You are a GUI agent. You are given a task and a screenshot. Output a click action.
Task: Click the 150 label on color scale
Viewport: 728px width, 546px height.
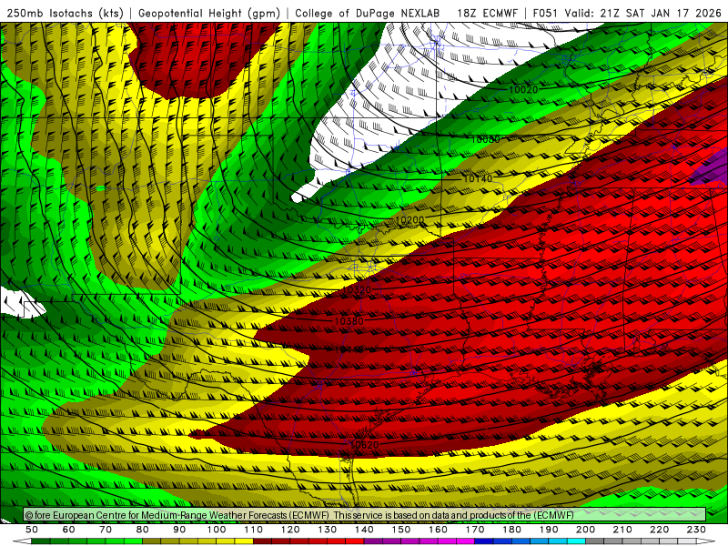point(401,530)
